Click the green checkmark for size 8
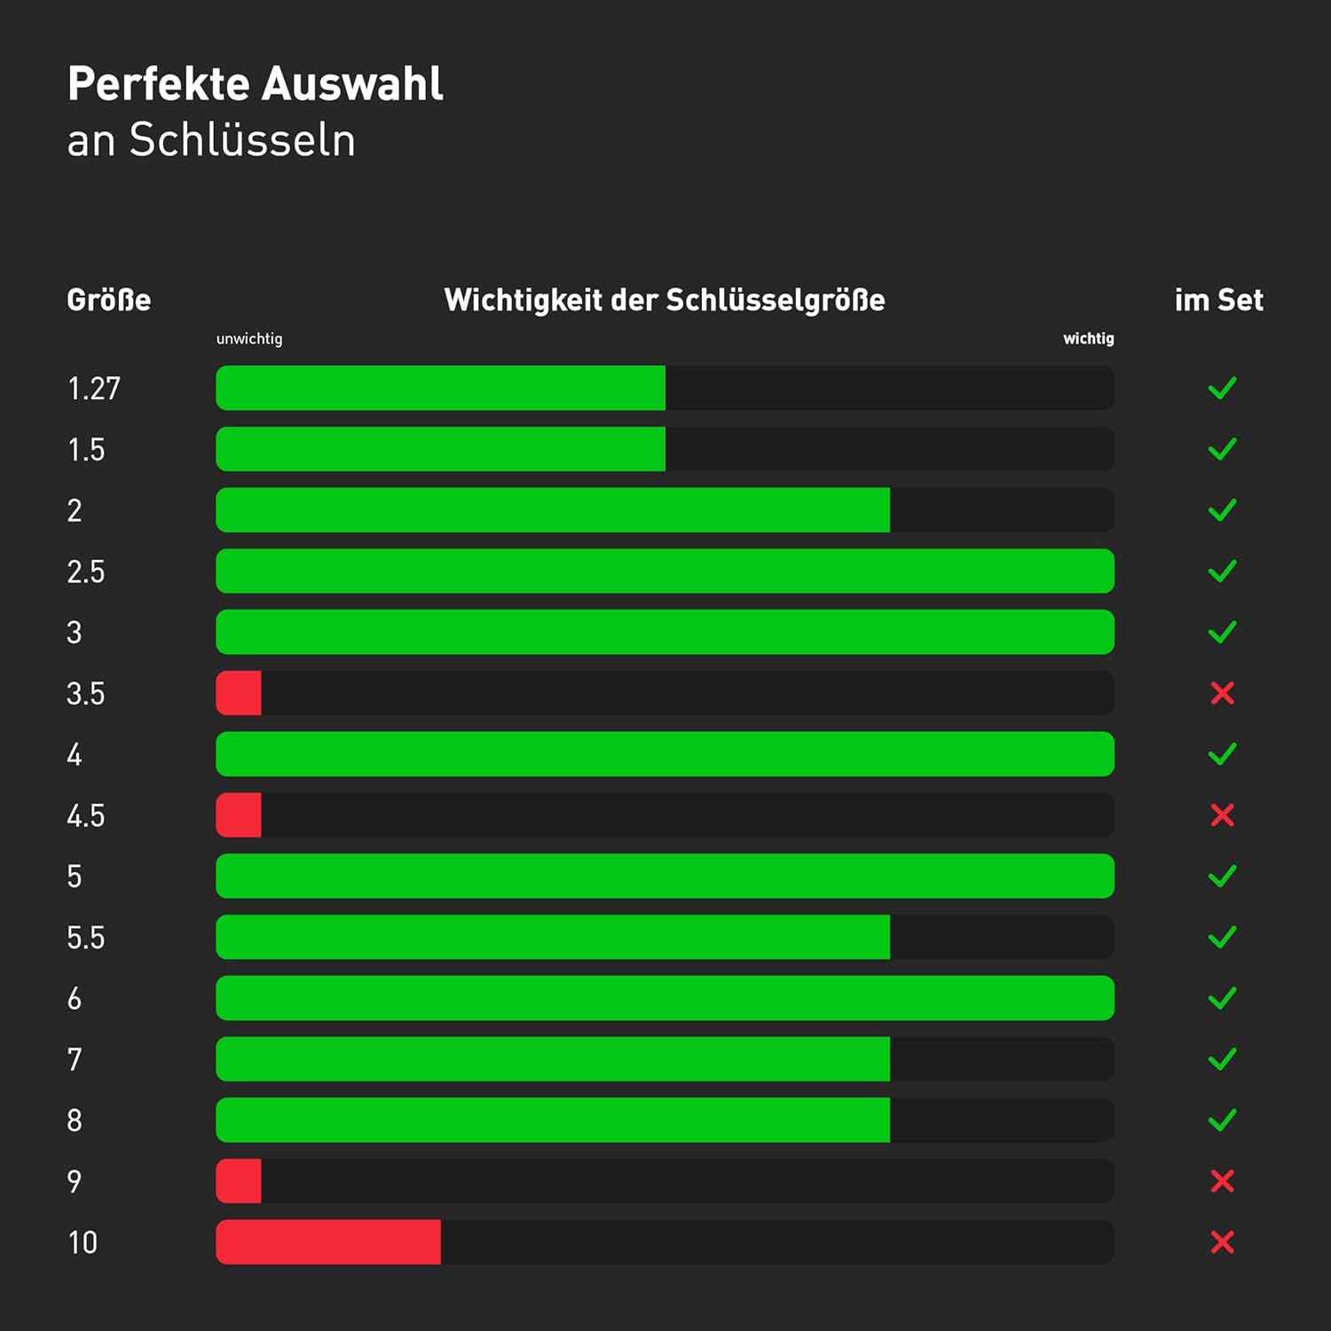1331x1331 pixels. 1222,1120
